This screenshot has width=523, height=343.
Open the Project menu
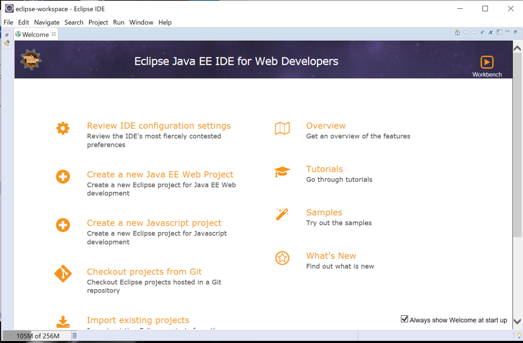tap(98, 22)
